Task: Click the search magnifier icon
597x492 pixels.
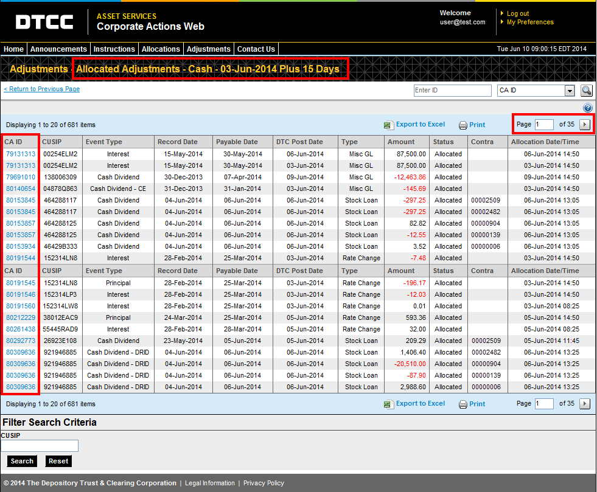Action: point(586,91)
